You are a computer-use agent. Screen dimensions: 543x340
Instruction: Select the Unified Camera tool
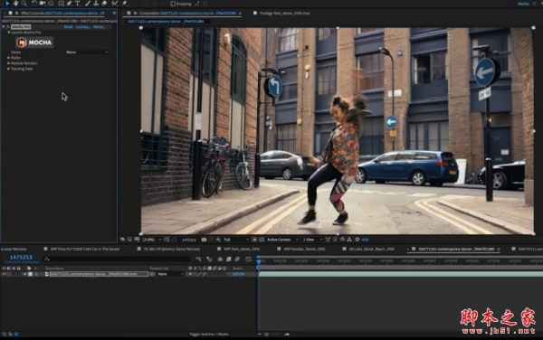(43, 3)
